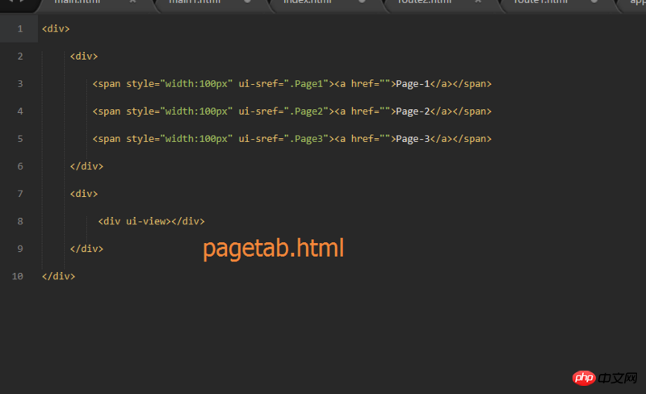The width and height of the screenshot is (646, 394).
Task: Click line number 6 in the gutter
Action: tap(19, 166)
